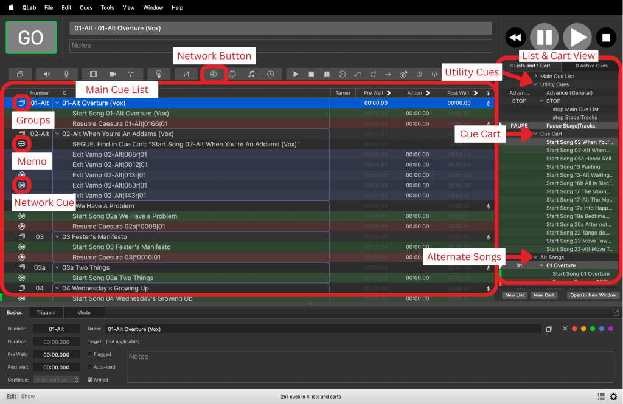Enable the Flagged checkbox
This screenshot has width=623, height=404.
pos(90,354)
